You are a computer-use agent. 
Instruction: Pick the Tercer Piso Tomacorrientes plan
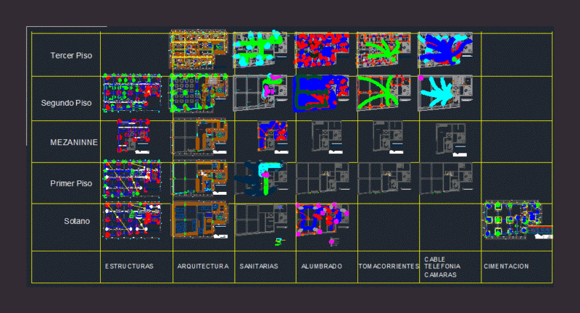[384, 50]
